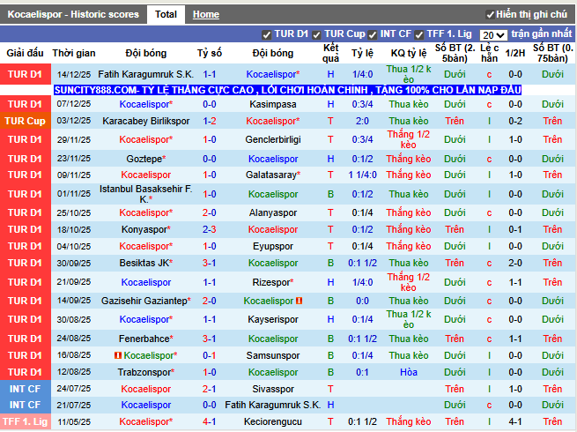Click the 0:0 odds in Gazisehir Gaziantep row

point(362,301)
